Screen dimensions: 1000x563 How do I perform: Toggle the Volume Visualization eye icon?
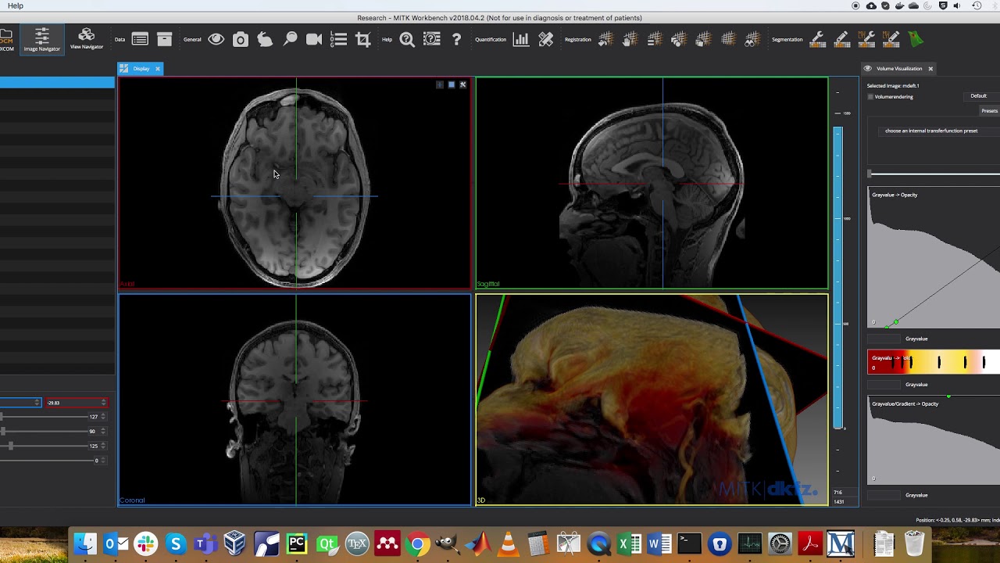coord(868,69)
